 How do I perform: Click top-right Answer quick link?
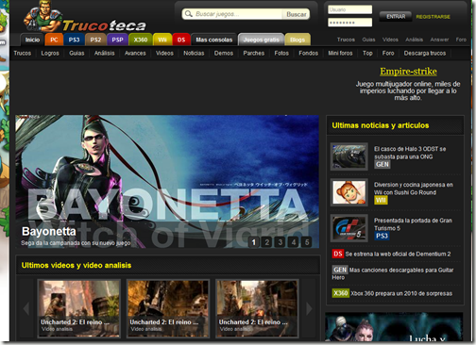(x=439, y=40)
